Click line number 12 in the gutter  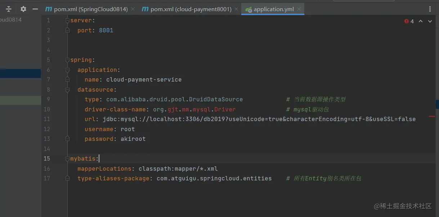click(47, 129)
